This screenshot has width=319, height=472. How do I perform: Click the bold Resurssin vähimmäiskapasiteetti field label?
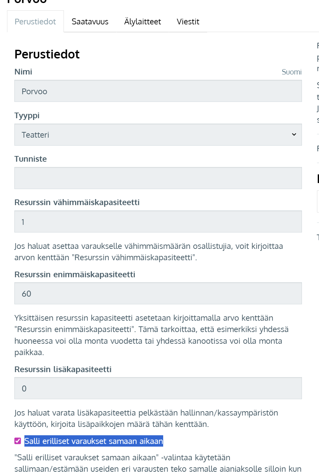coord(77,202)
